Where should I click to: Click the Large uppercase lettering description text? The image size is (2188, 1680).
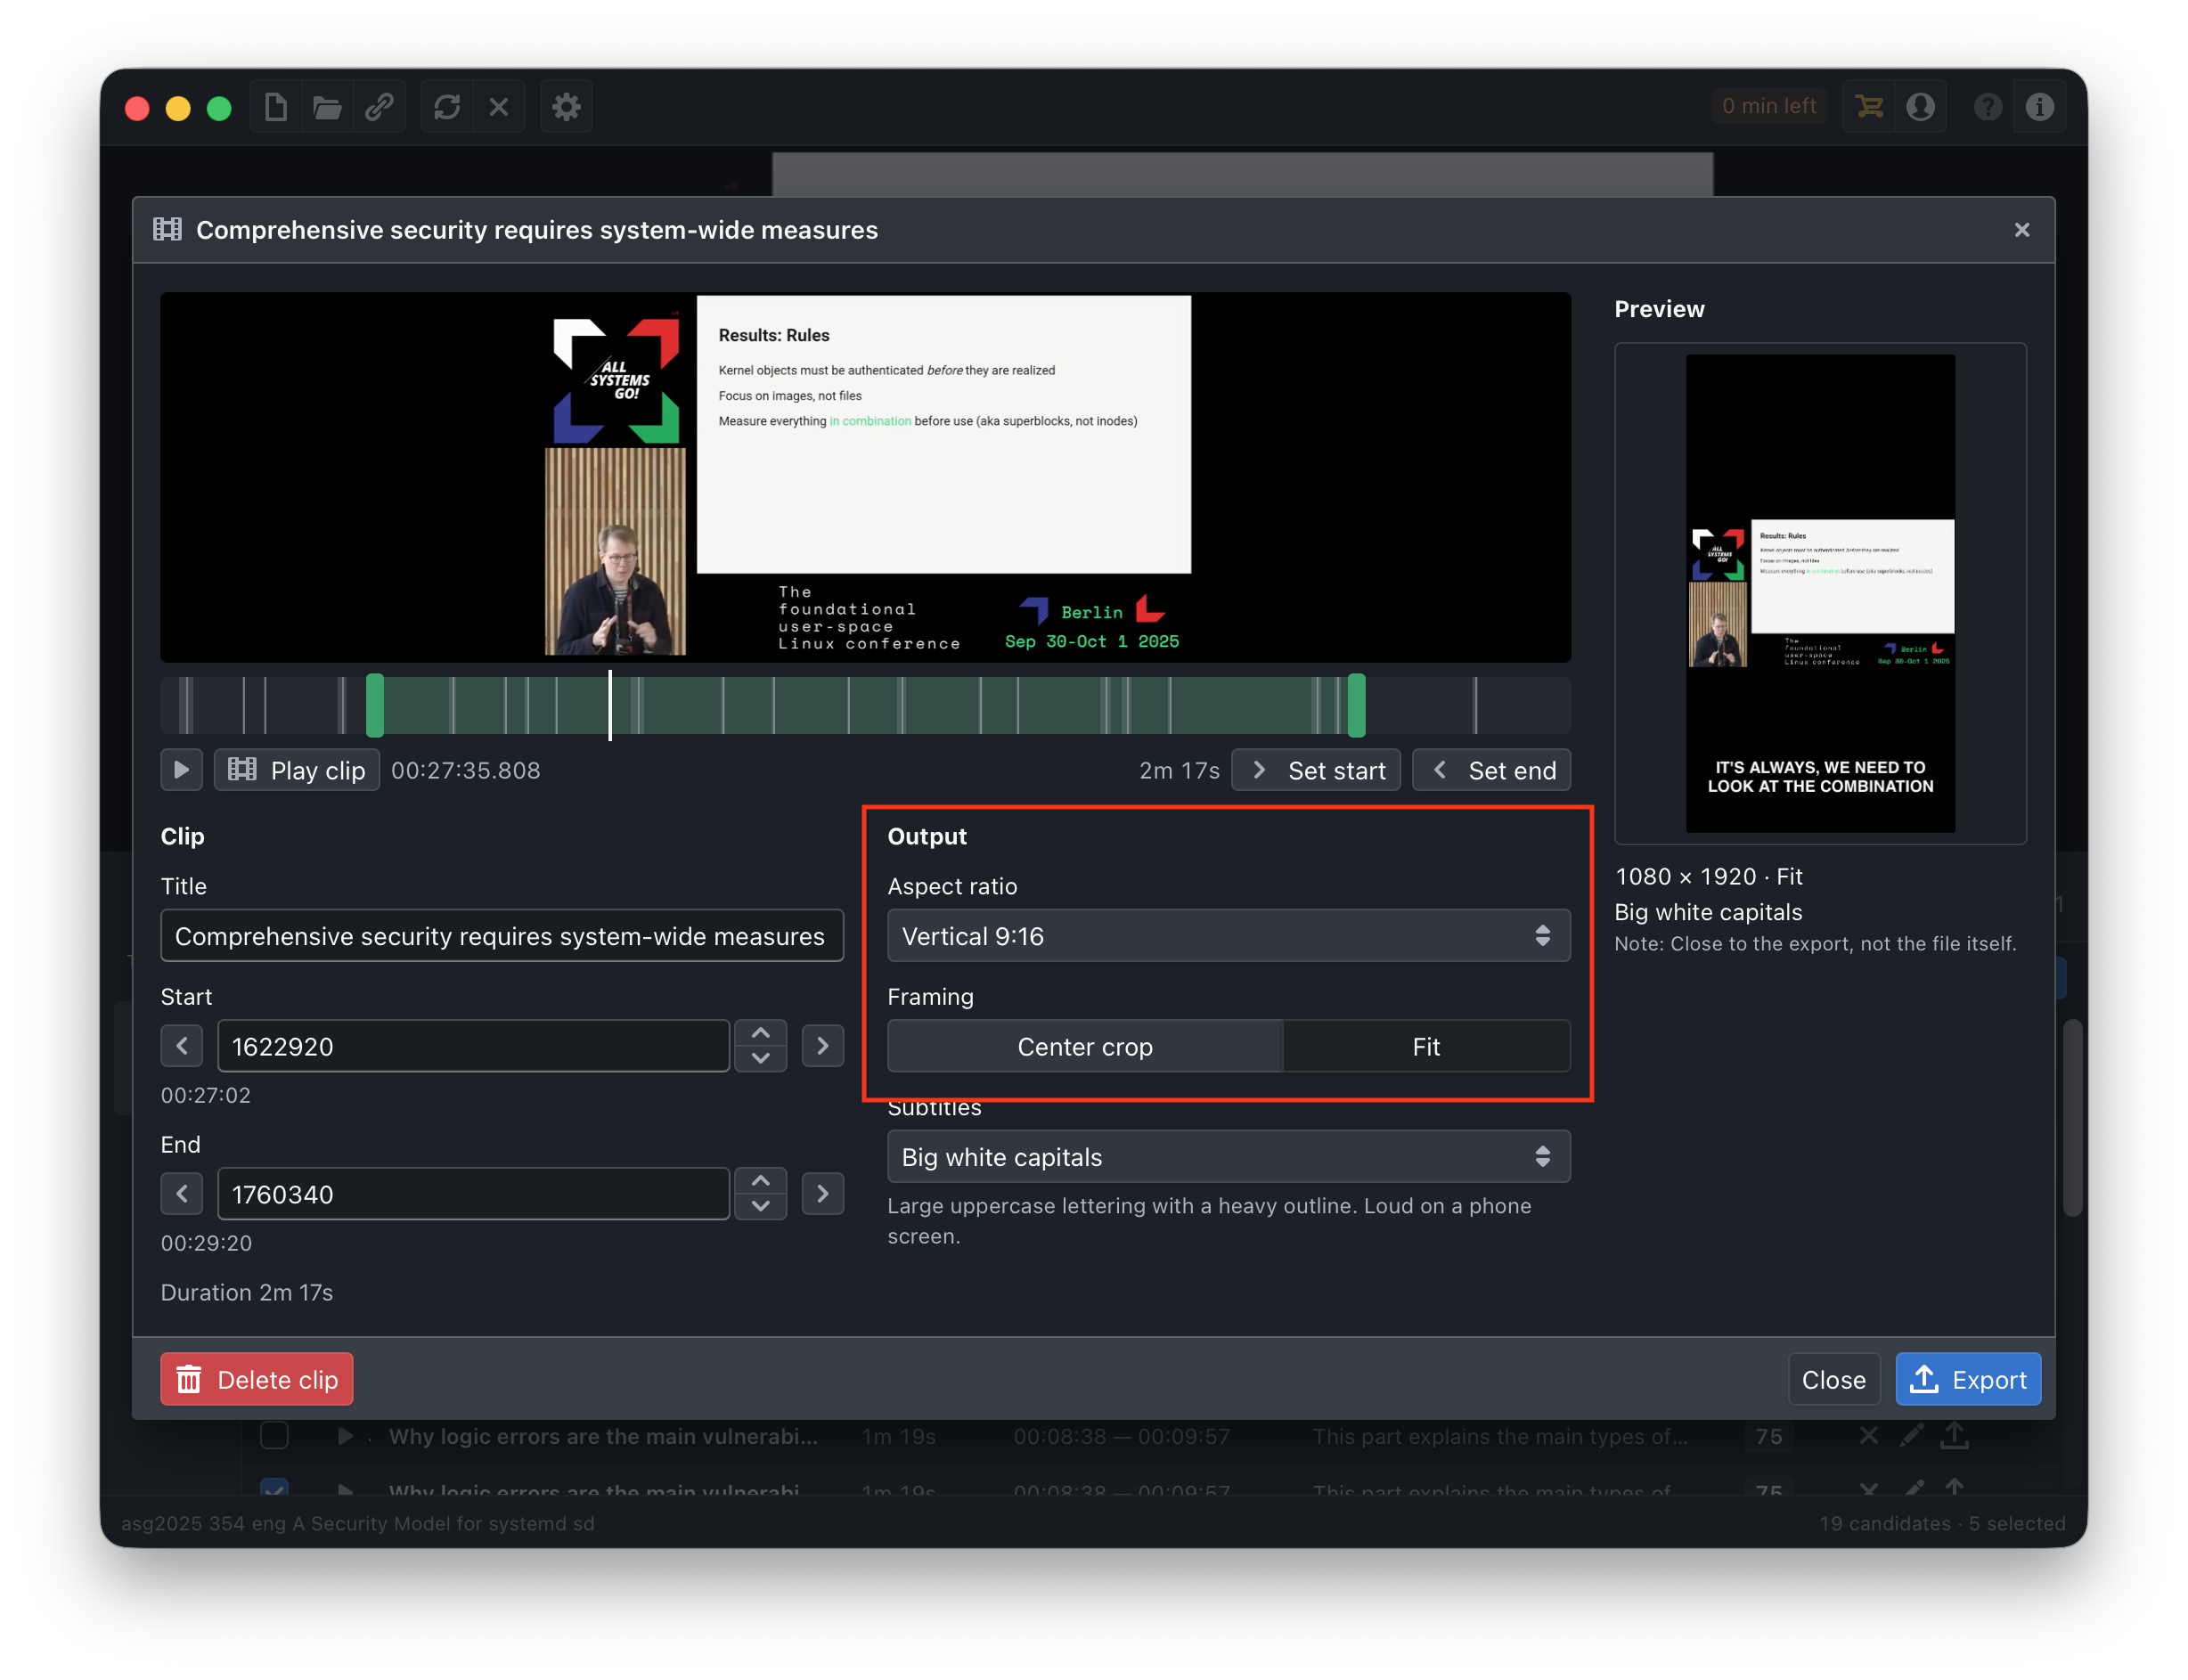pos(1209,1221)
